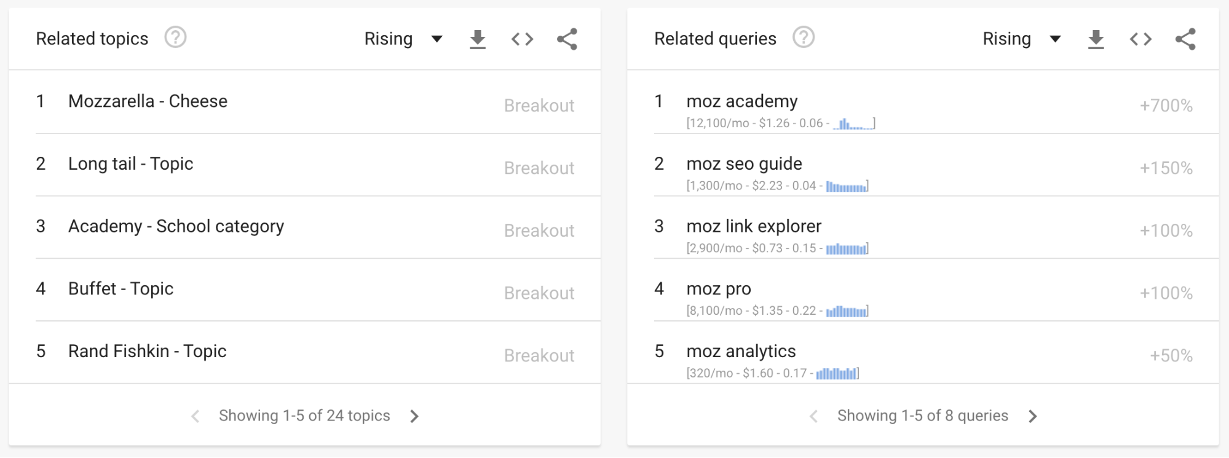The image size is (1229, 458).
Task: Share the Related queries card
Action: click(x=1185, y=38)
